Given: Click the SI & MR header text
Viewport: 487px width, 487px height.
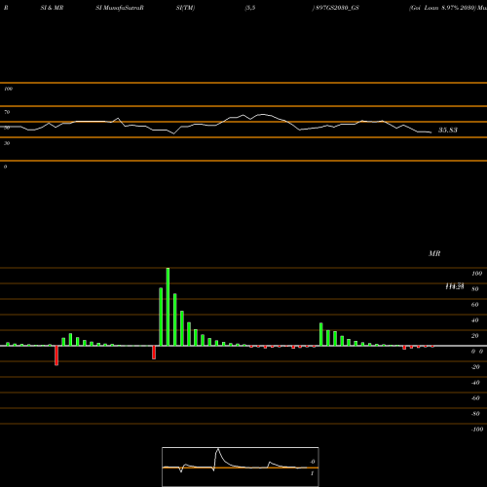Looking at the screenshot, I should tap(52, 8).
